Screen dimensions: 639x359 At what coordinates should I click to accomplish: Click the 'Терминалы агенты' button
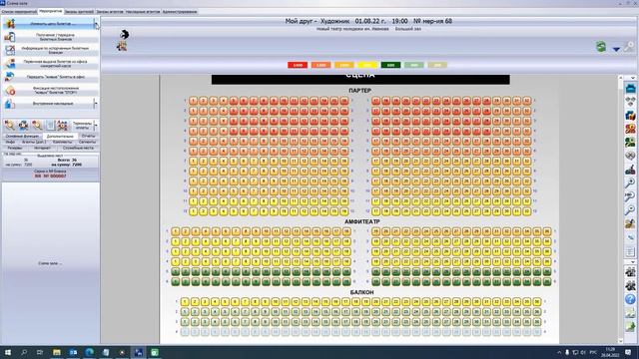(82, 125)
